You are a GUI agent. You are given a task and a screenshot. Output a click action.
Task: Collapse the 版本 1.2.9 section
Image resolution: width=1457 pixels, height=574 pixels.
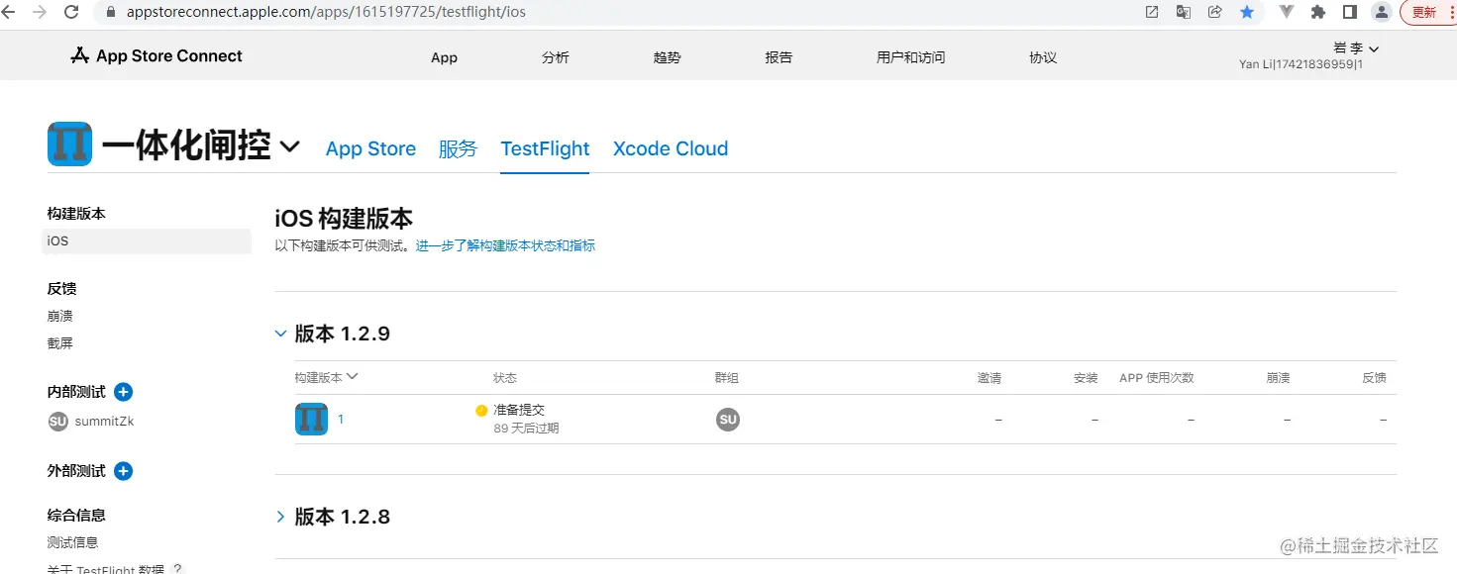click(280, 334)
